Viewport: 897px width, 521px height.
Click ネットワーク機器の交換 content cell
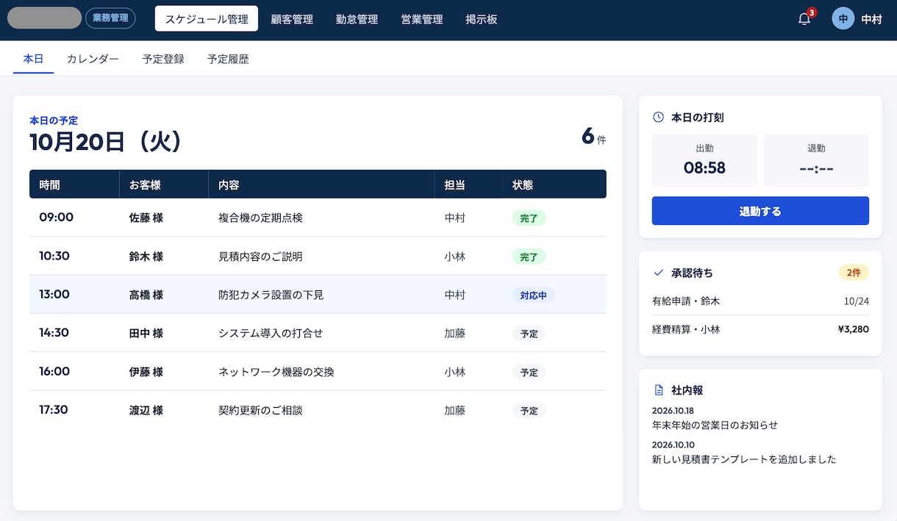click(x=276, y=372)
